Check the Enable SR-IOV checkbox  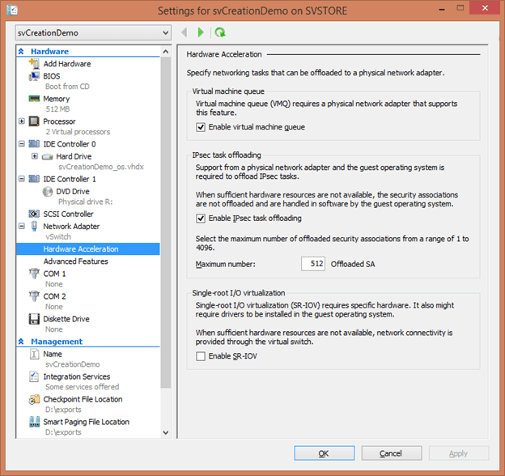pyautogui.click(x=201, y=356)
